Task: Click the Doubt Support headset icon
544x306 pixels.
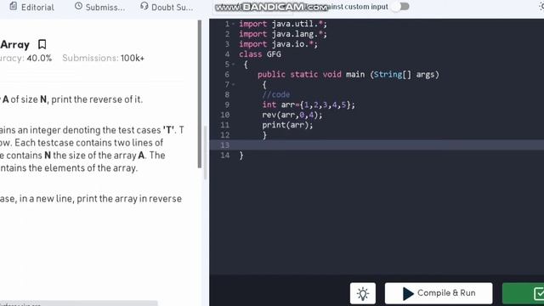Action: tap(144, 6)
